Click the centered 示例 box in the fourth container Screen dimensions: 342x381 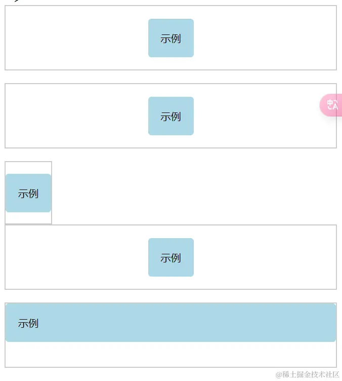(171, 257)
